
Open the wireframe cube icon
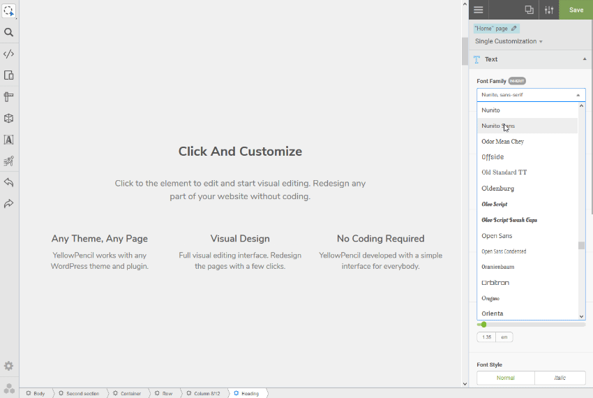click(x=8, y=118)
